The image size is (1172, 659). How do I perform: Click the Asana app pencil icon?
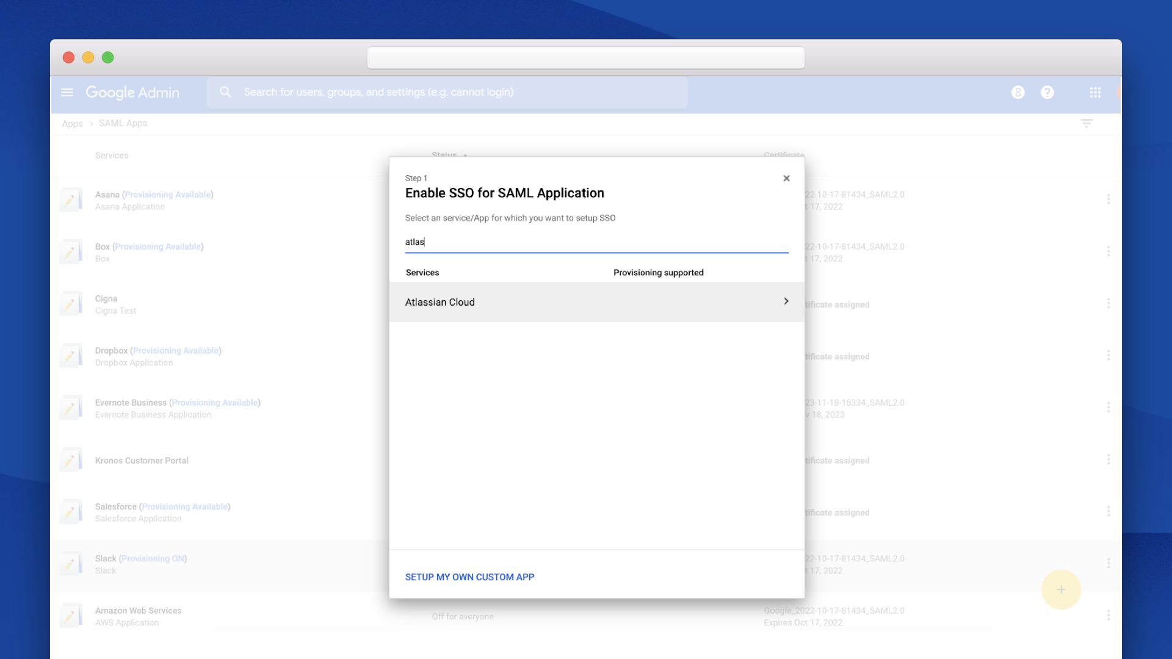click(x=70, y=200)
